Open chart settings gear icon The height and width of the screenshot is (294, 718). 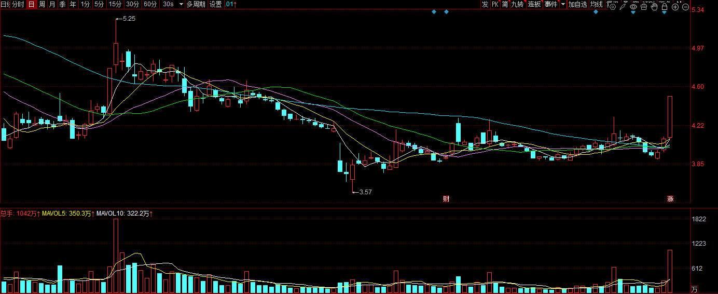(x=612, y=7)
